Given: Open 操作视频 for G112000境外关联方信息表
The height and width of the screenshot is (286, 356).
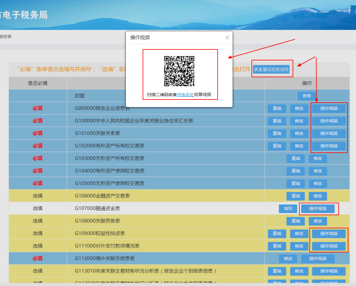Looking at the screenshot, I should coord(318,259).
